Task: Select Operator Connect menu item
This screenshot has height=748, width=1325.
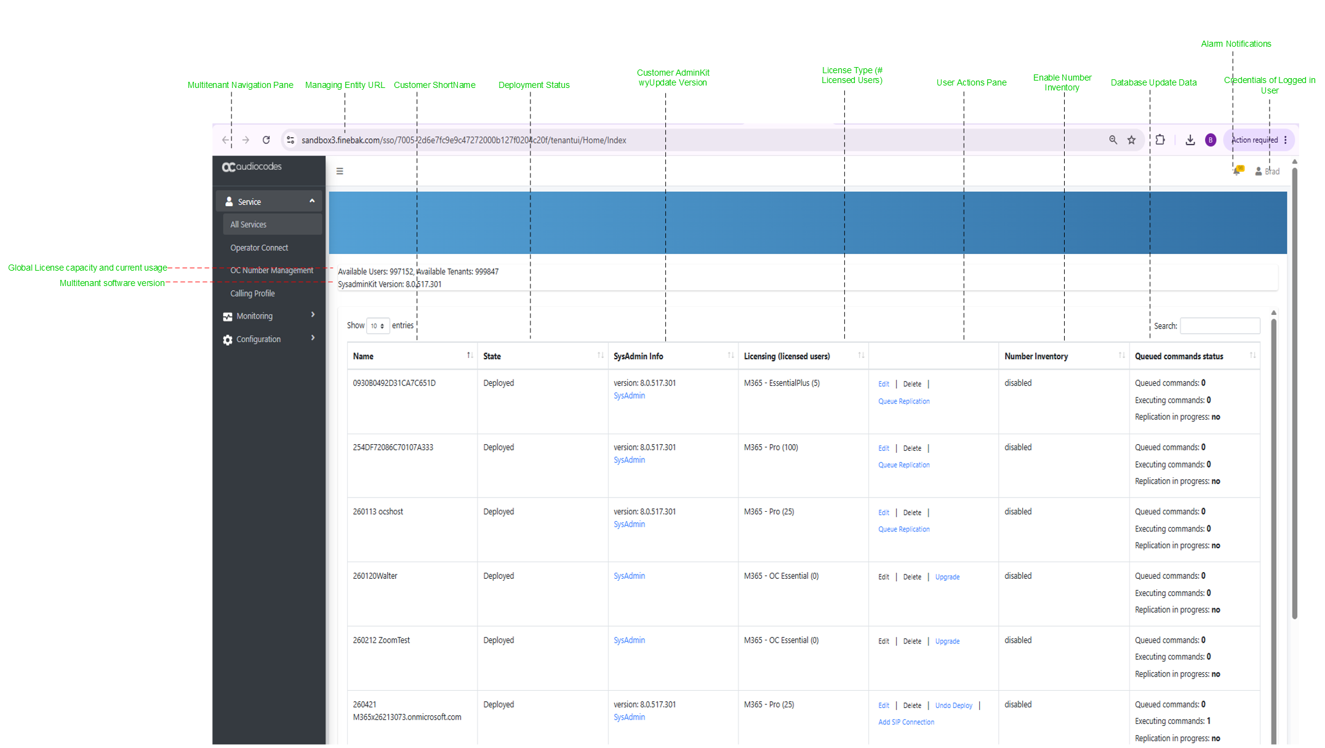Action: click(259, 248)
